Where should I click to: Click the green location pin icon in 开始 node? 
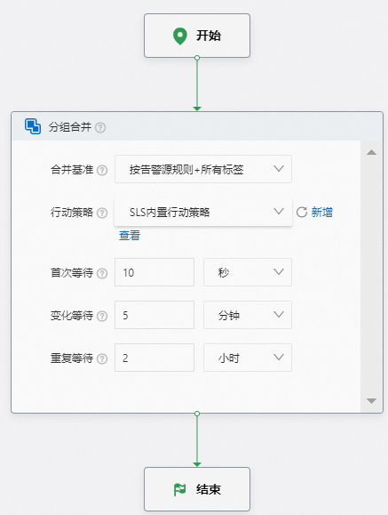click(x=179, y=36)
